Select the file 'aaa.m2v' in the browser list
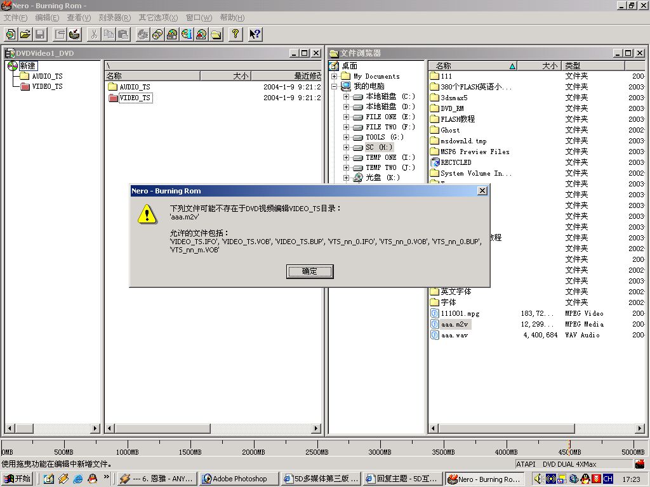 pos(451,324)
